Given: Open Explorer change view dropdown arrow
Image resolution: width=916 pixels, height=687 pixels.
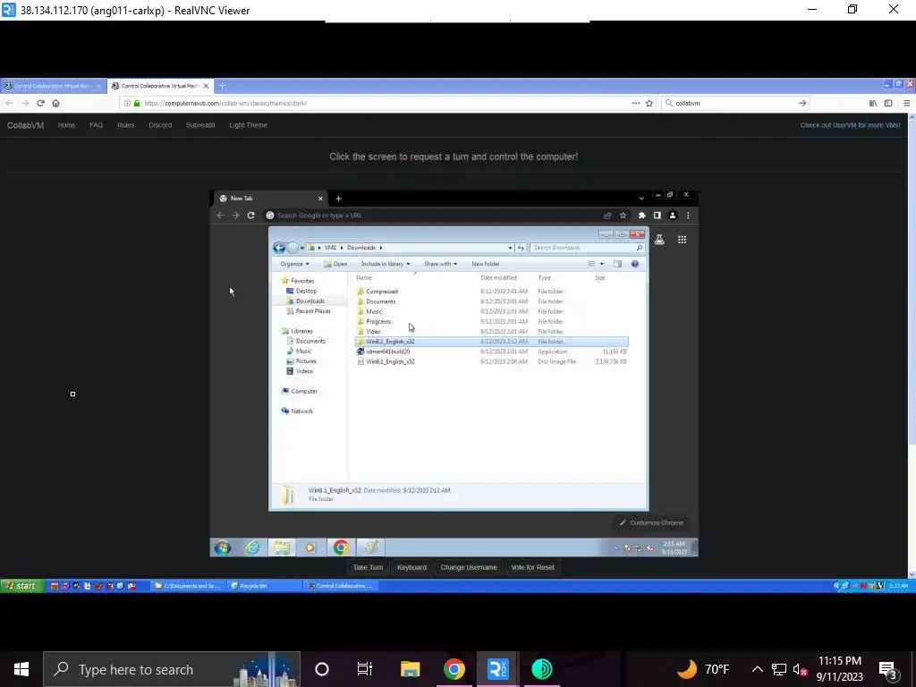Looking at the screenshot, I should [x=602, y=264].
